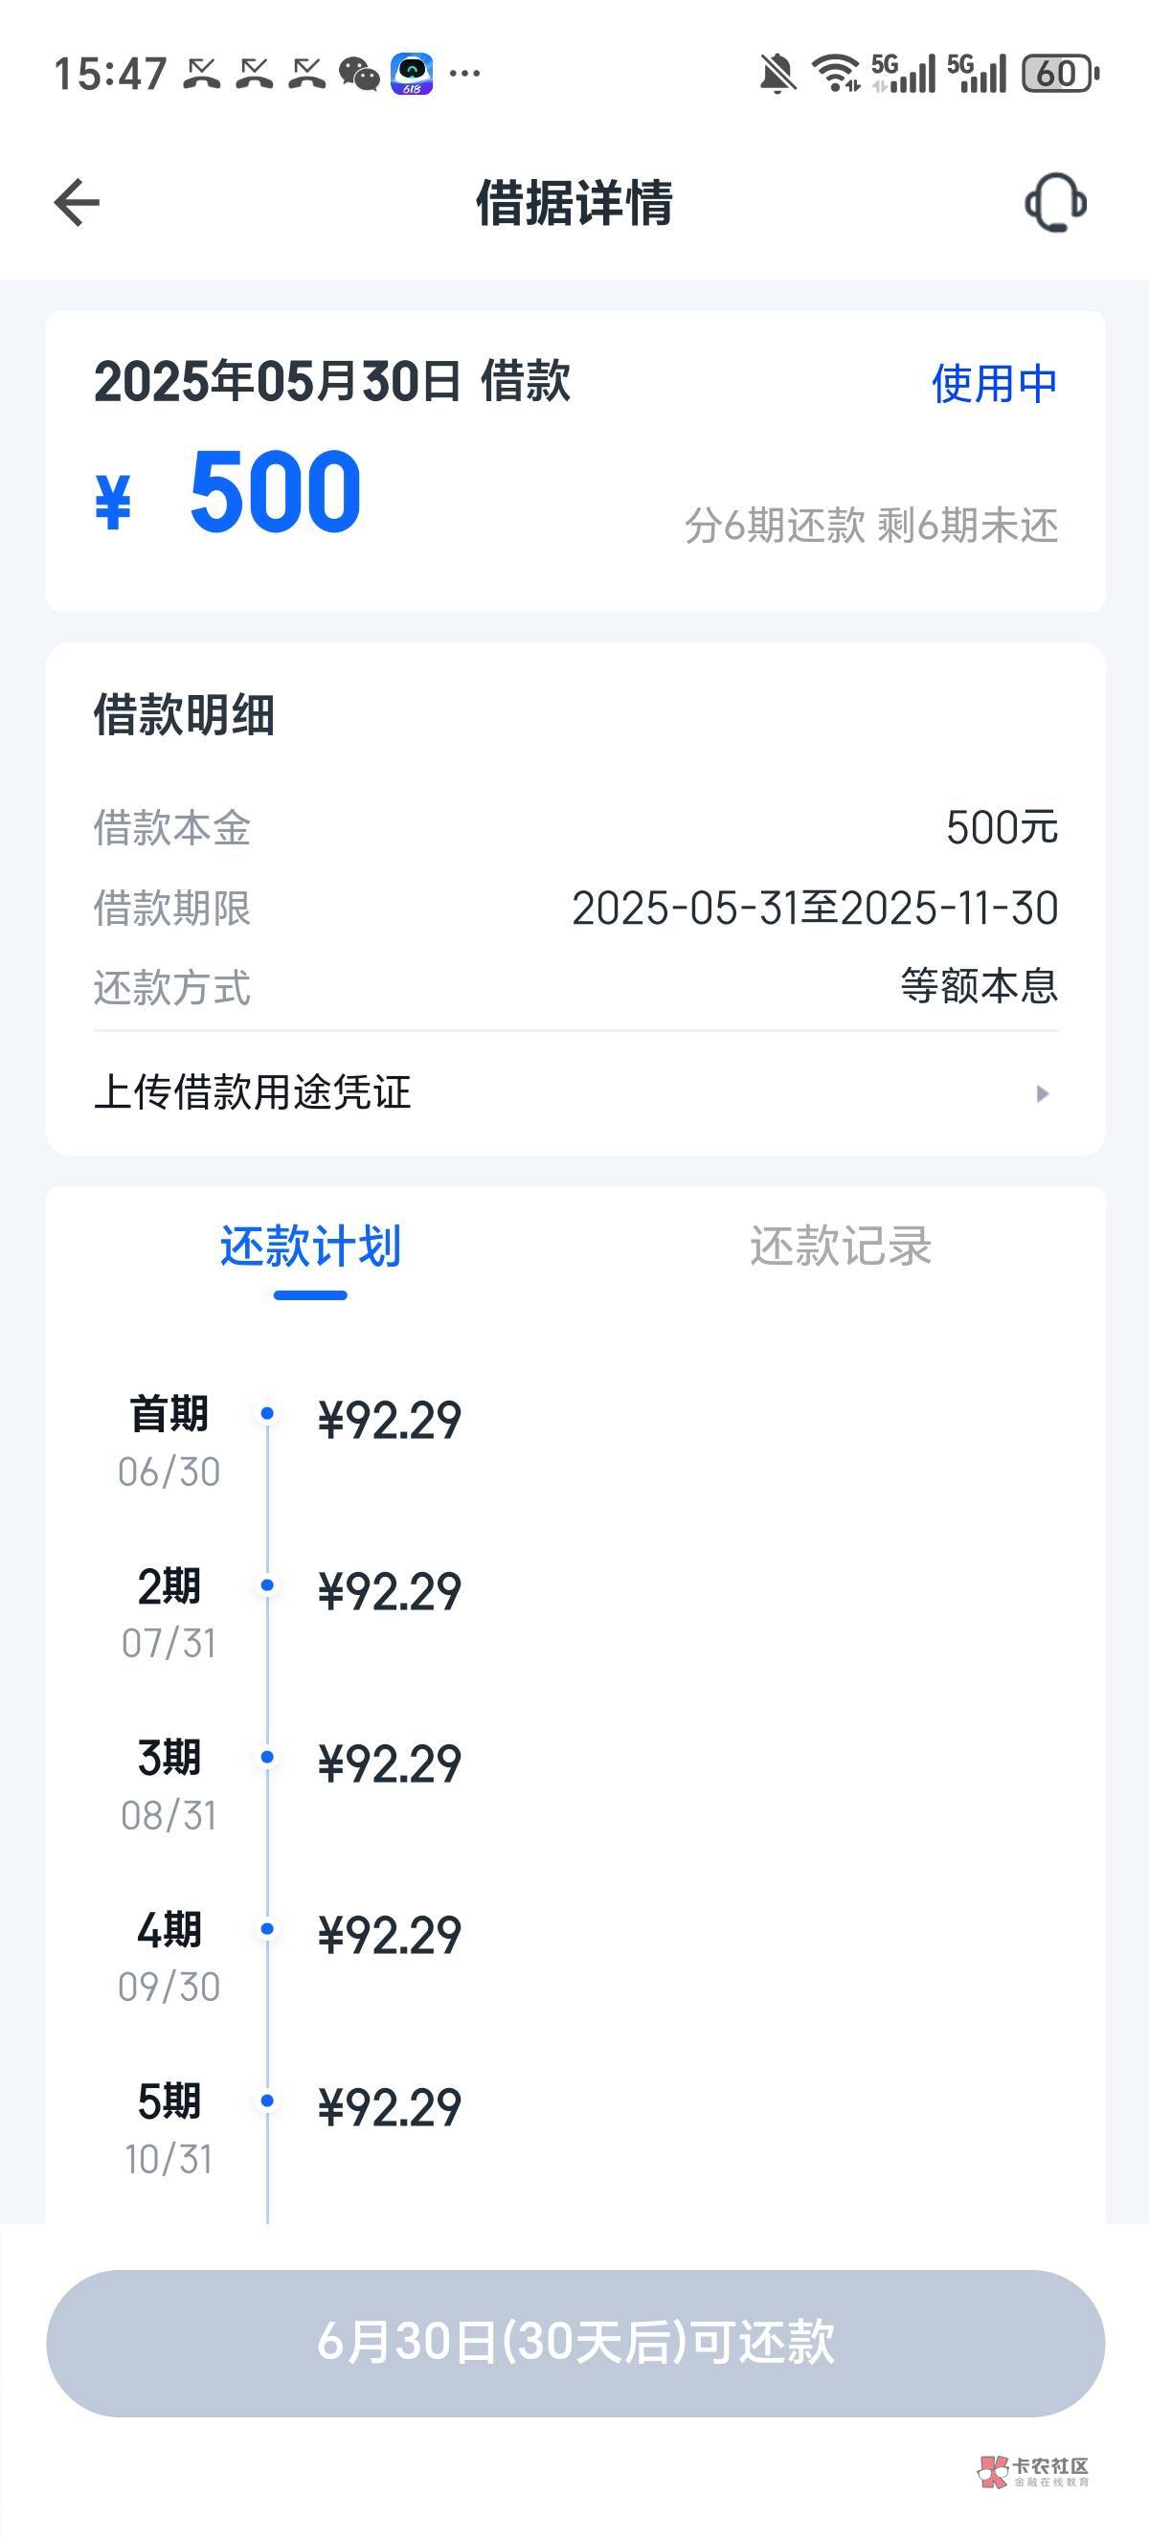
Task: Tap the muted bell status icon
Action: click(x=777, y=74)
